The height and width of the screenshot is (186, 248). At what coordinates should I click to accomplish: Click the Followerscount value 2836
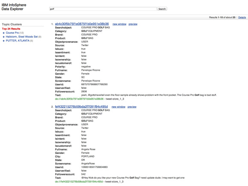pos(84,92)
